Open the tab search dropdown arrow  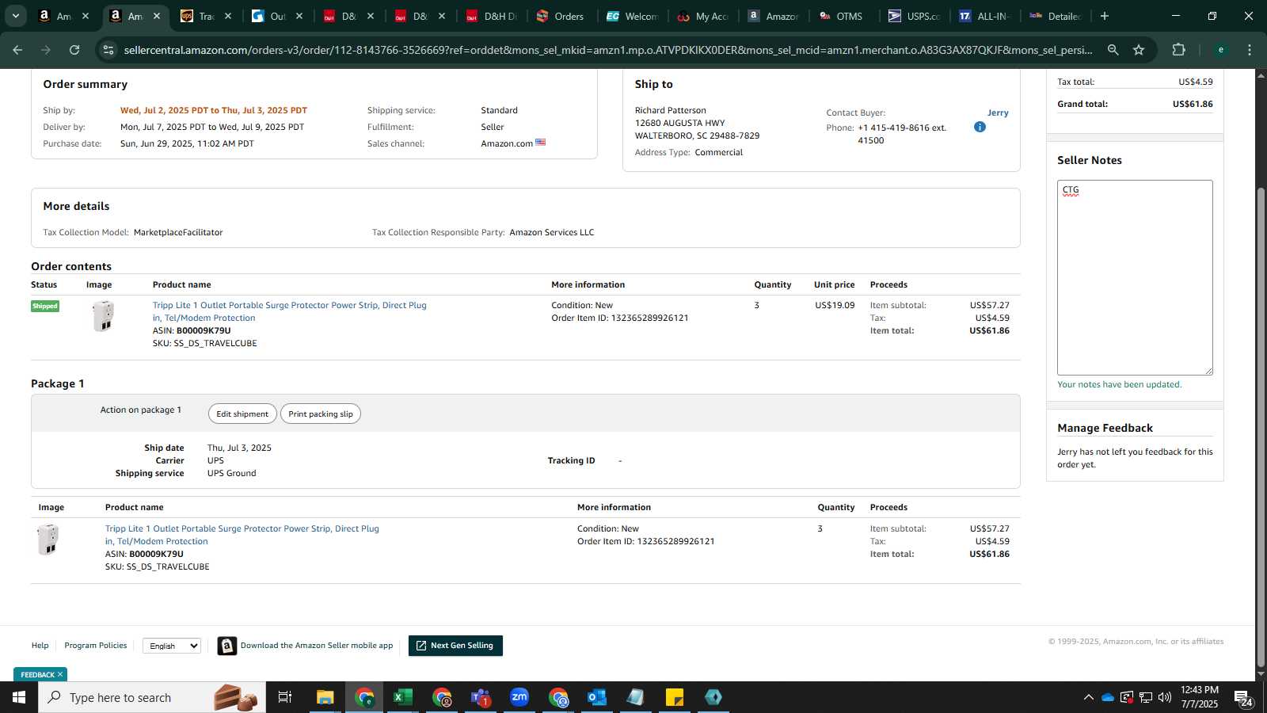coord(15,16)
